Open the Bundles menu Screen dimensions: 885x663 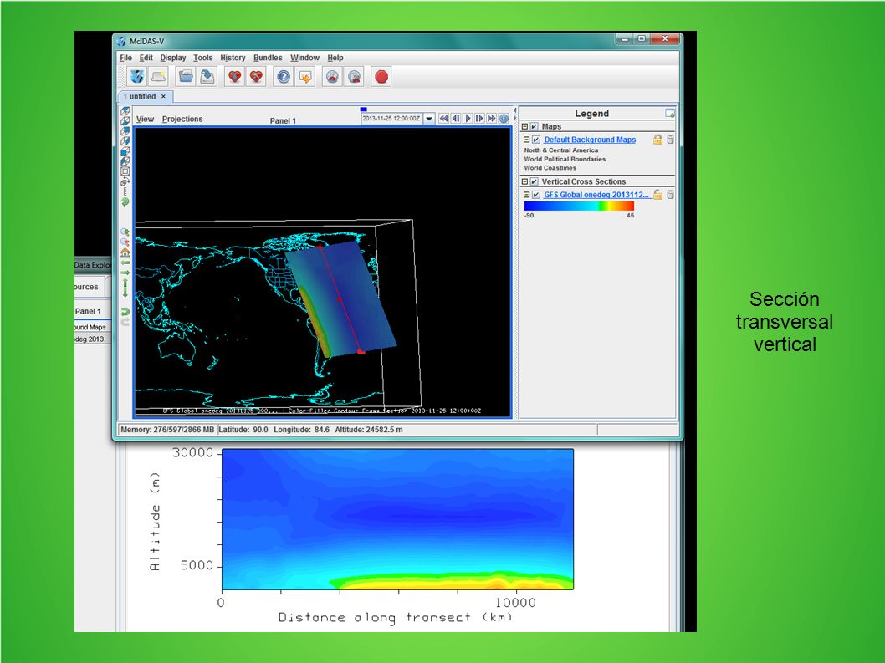click(x=268, y=58)
